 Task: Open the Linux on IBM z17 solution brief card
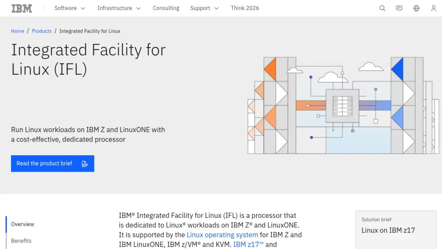coord(396,230)
